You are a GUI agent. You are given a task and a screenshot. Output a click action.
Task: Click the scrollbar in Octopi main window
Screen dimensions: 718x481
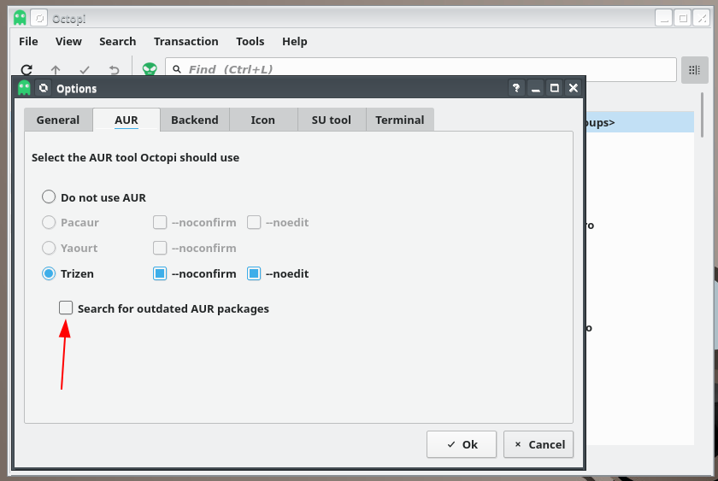coord(702,114)
